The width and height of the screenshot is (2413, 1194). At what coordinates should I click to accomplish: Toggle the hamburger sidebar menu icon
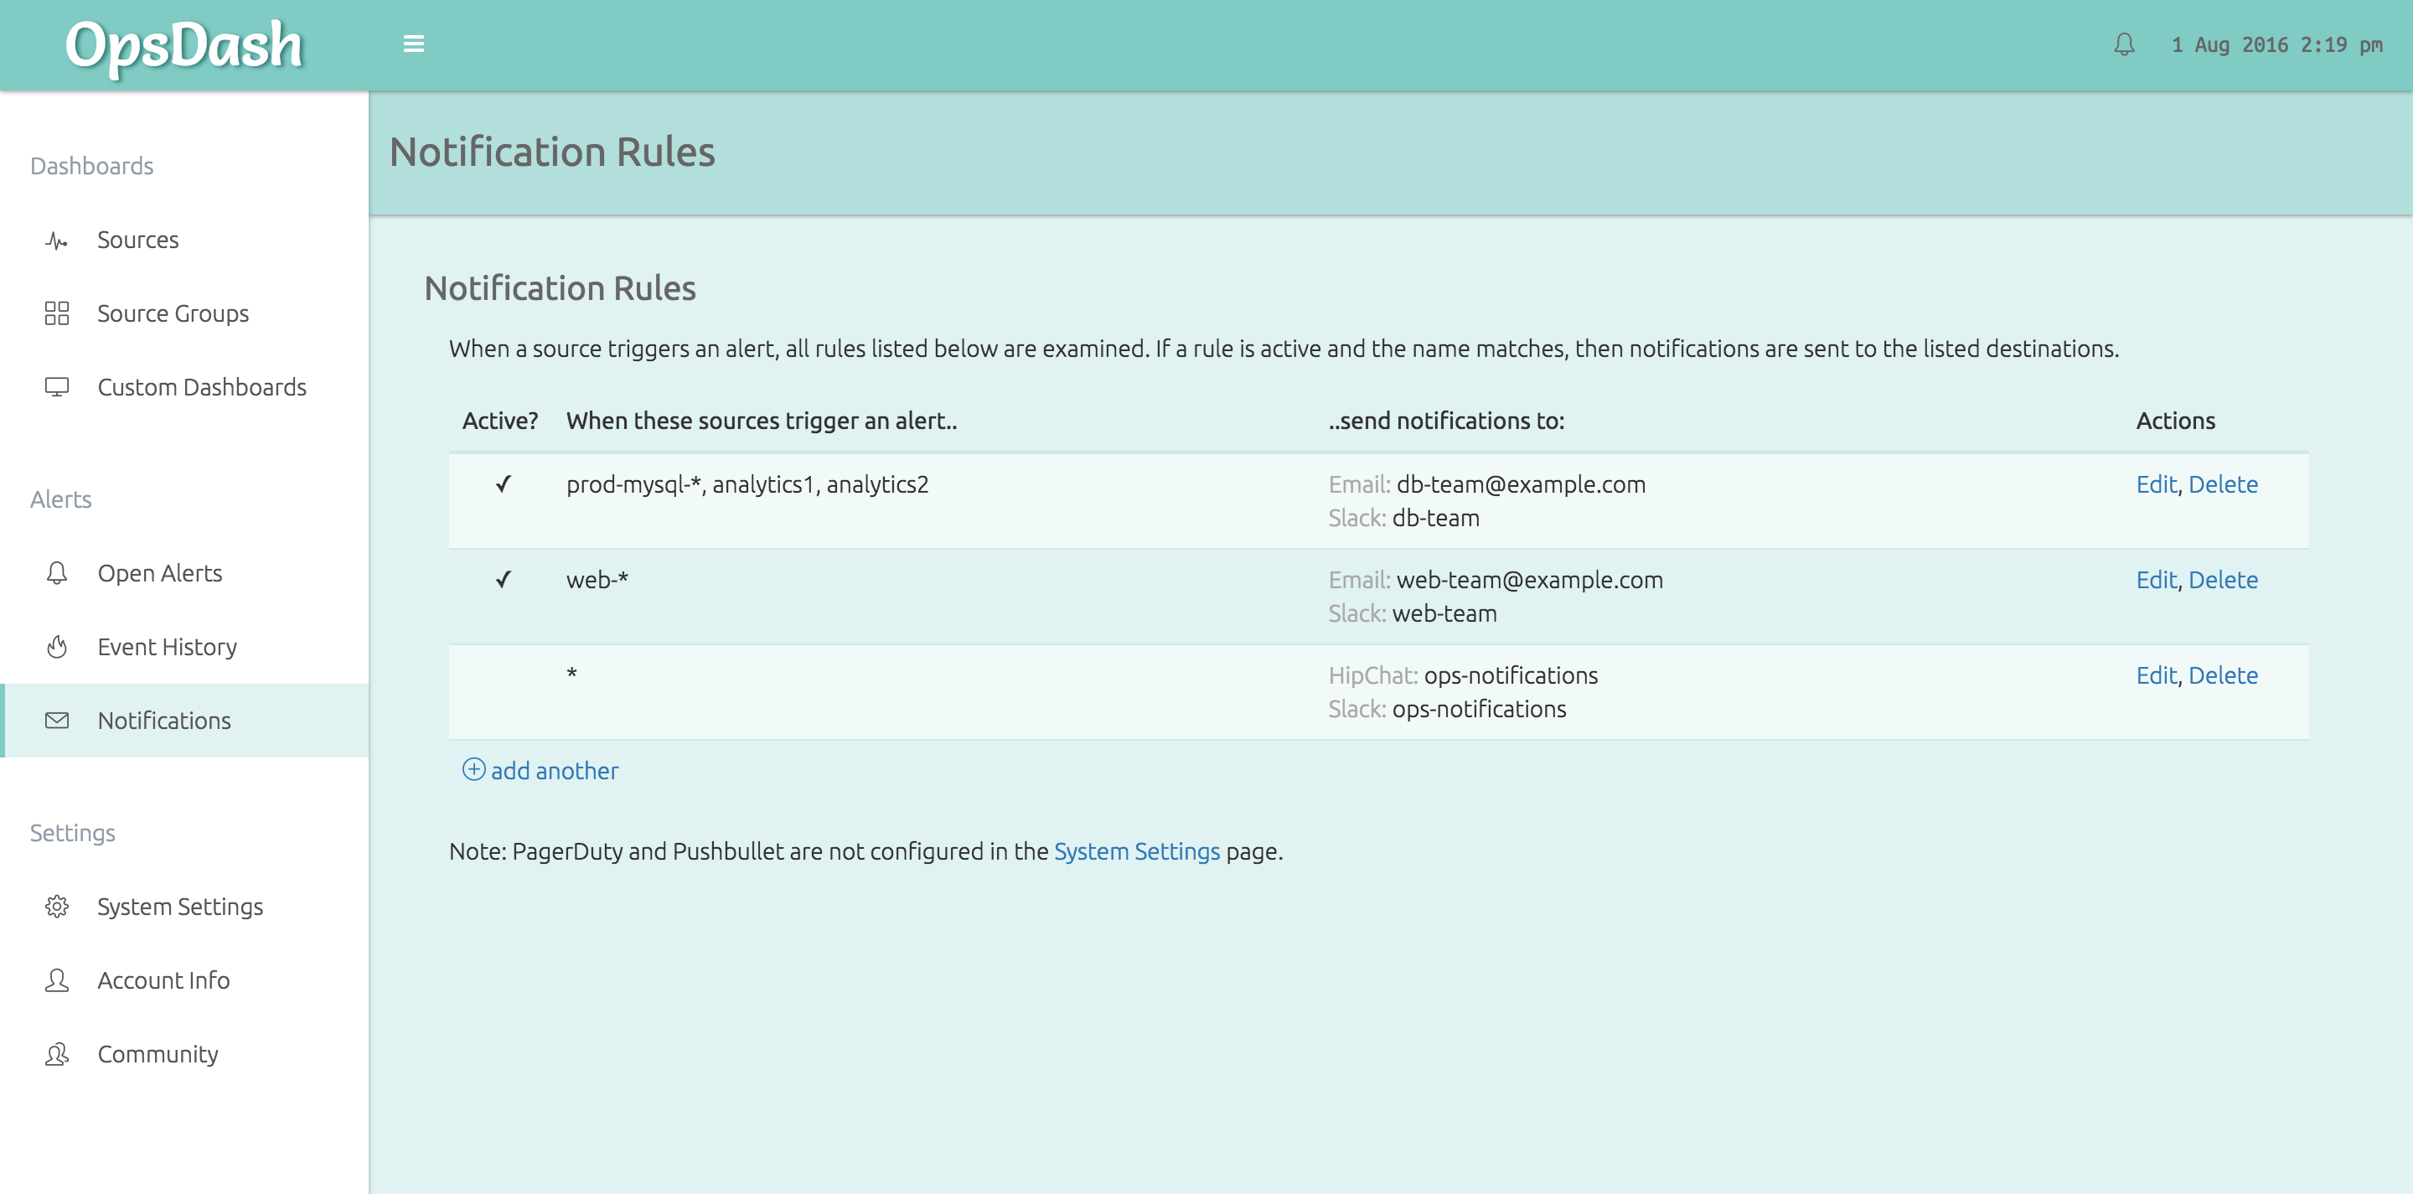tap(413, 44)
